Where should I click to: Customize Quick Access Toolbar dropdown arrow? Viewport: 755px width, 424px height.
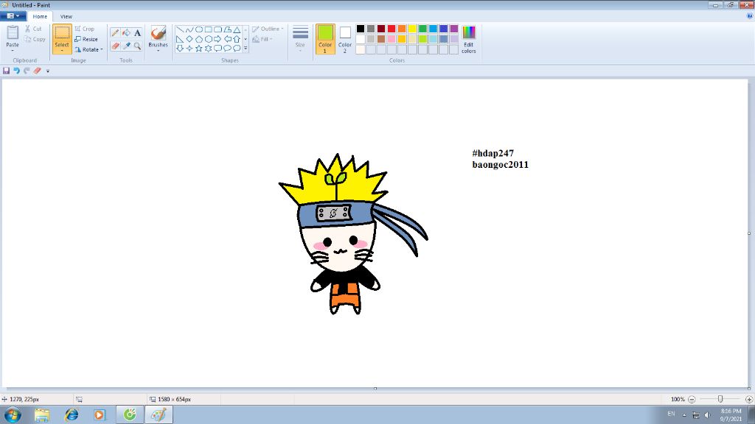pos(48,71)
